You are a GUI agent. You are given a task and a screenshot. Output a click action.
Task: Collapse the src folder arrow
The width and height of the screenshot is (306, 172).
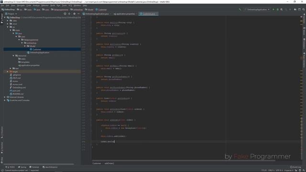[x=8, y=27]
